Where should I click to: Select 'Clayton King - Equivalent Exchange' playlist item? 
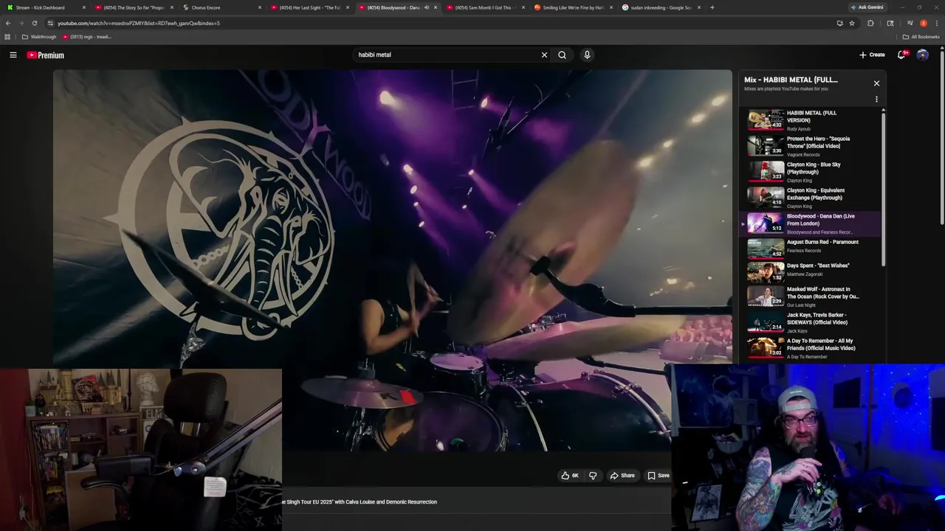pos(811,198)
